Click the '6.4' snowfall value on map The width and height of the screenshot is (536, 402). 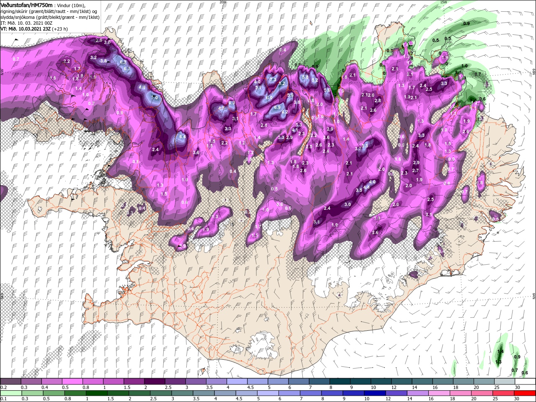click(x=182, y=137)
